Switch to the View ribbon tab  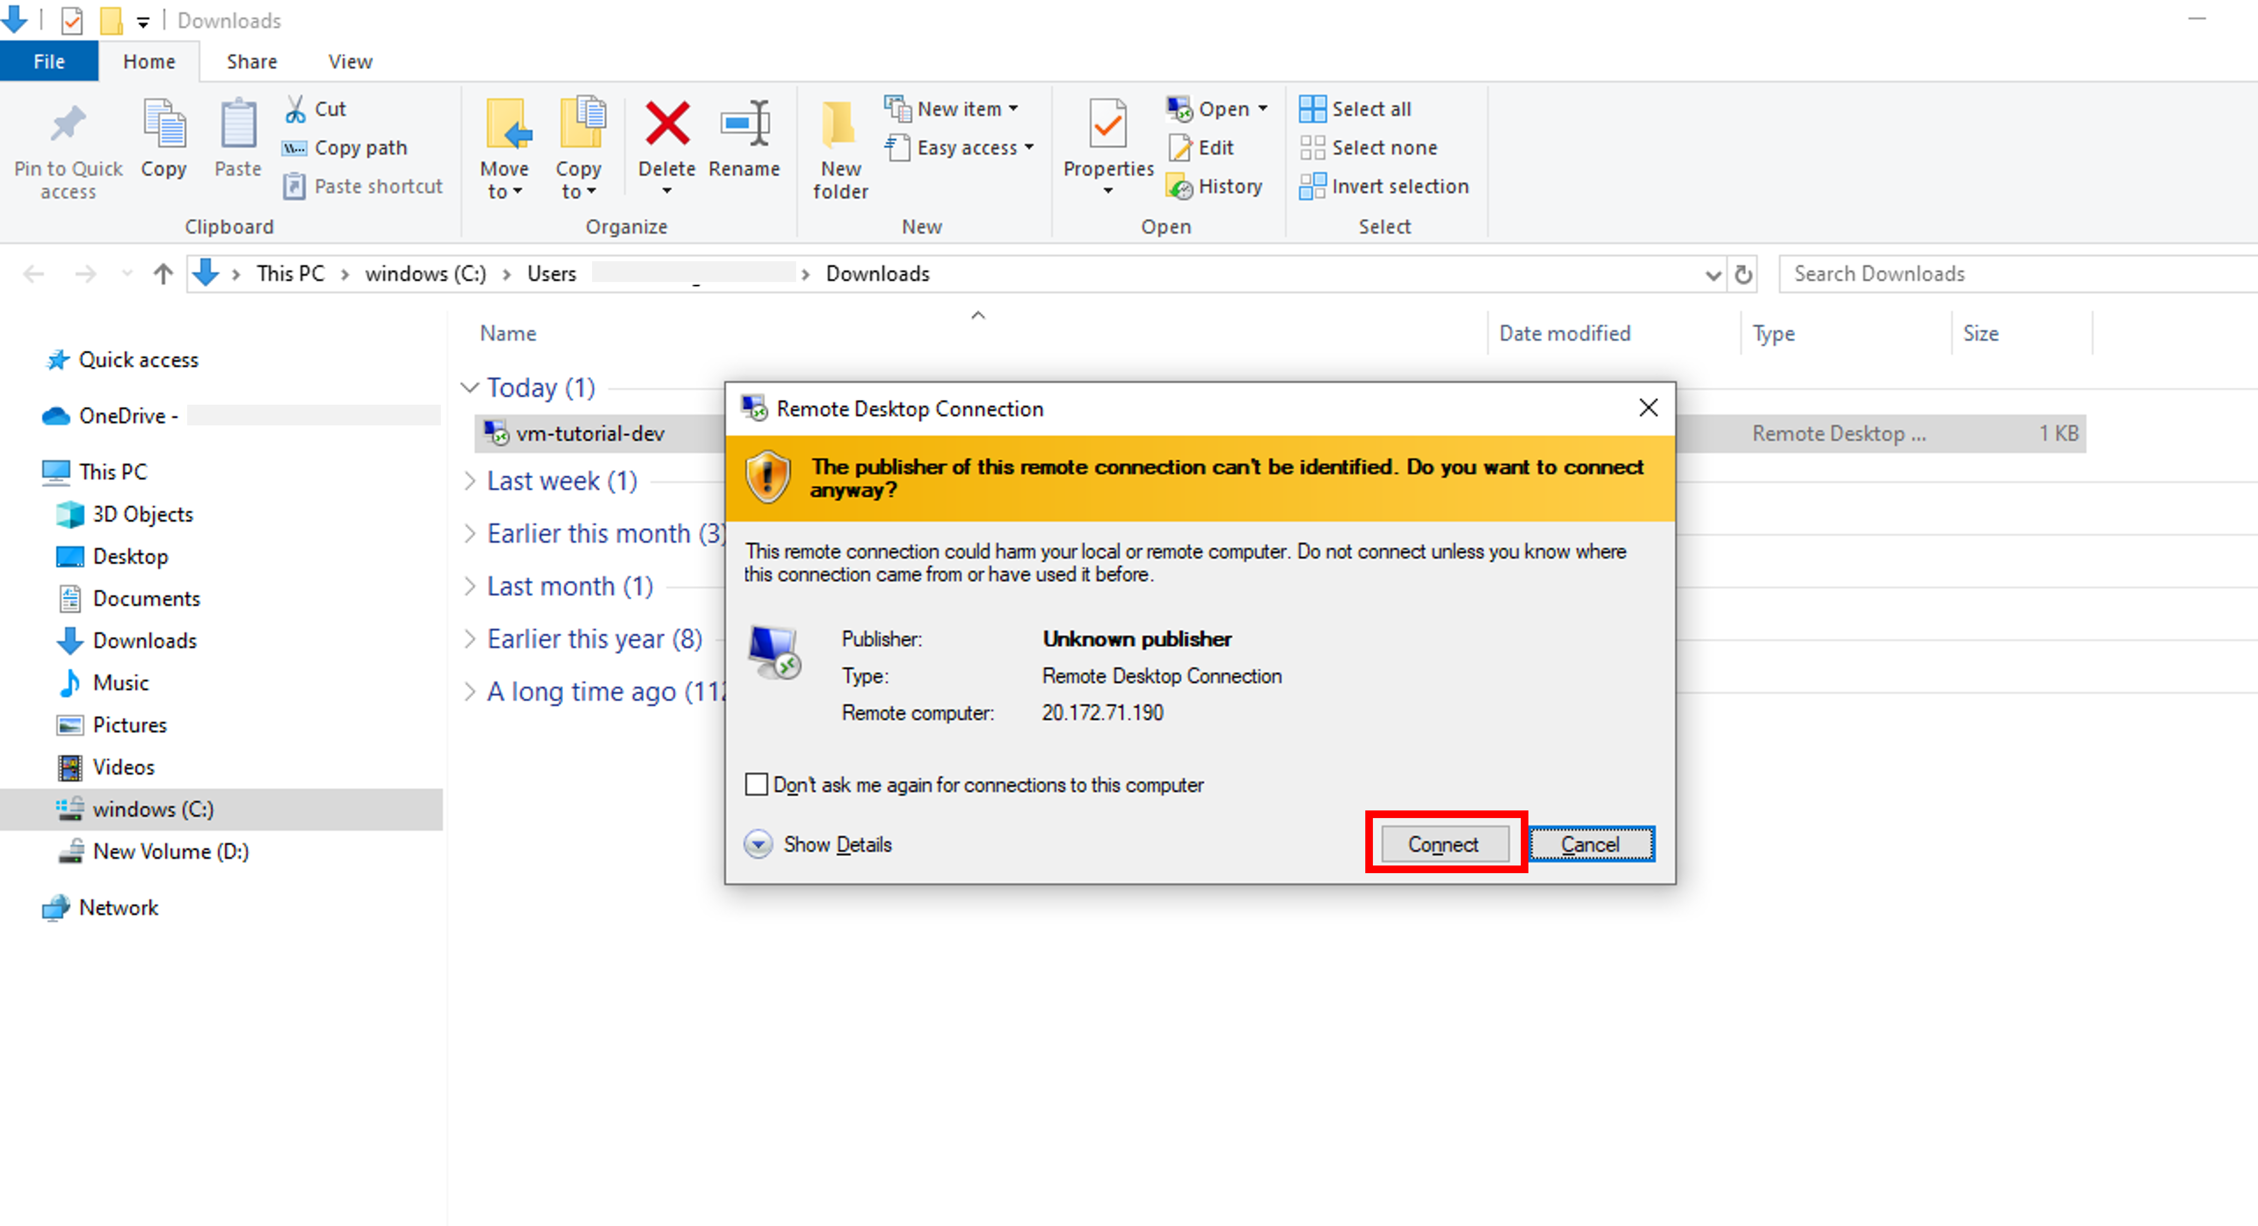coord(350,61)
